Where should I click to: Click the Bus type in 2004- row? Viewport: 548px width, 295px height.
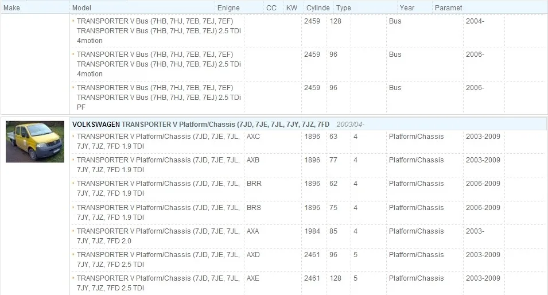coord(395,21)
